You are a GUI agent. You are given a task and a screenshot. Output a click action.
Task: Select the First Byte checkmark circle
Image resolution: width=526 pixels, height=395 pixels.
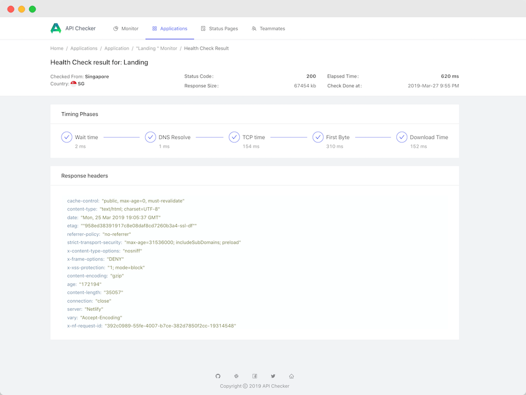click(318, 137)
